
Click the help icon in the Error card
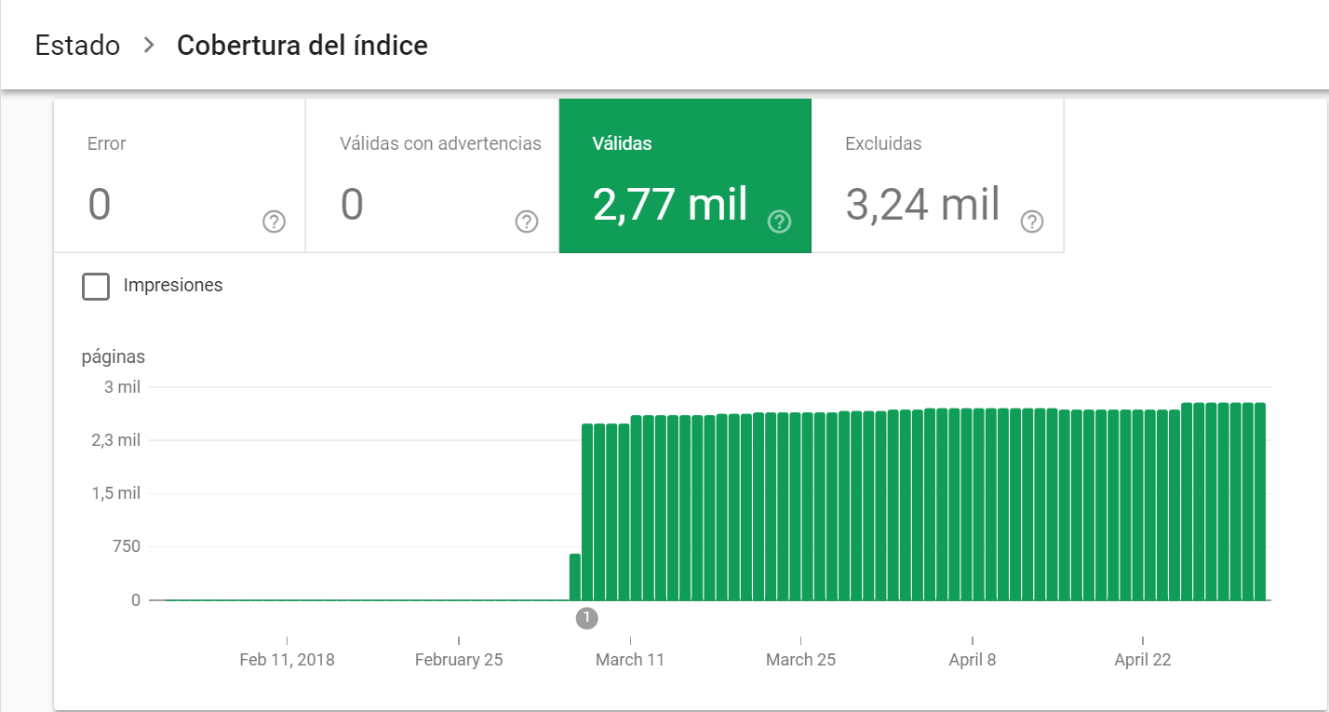pyautogui.click(x=274, y=222)
